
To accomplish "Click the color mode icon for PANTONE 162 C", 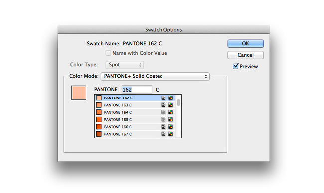I will 170,98.
